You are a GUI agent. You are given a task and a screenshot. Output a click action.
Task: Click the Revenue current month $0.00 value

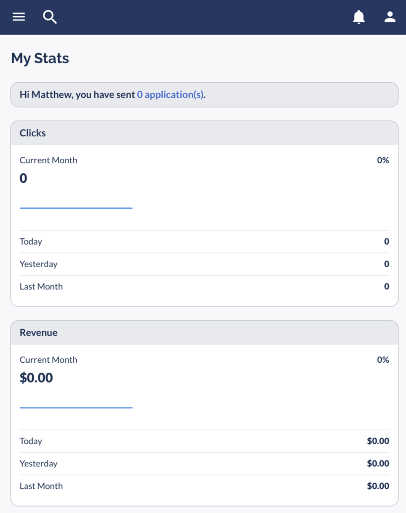[x=36, y=378]
